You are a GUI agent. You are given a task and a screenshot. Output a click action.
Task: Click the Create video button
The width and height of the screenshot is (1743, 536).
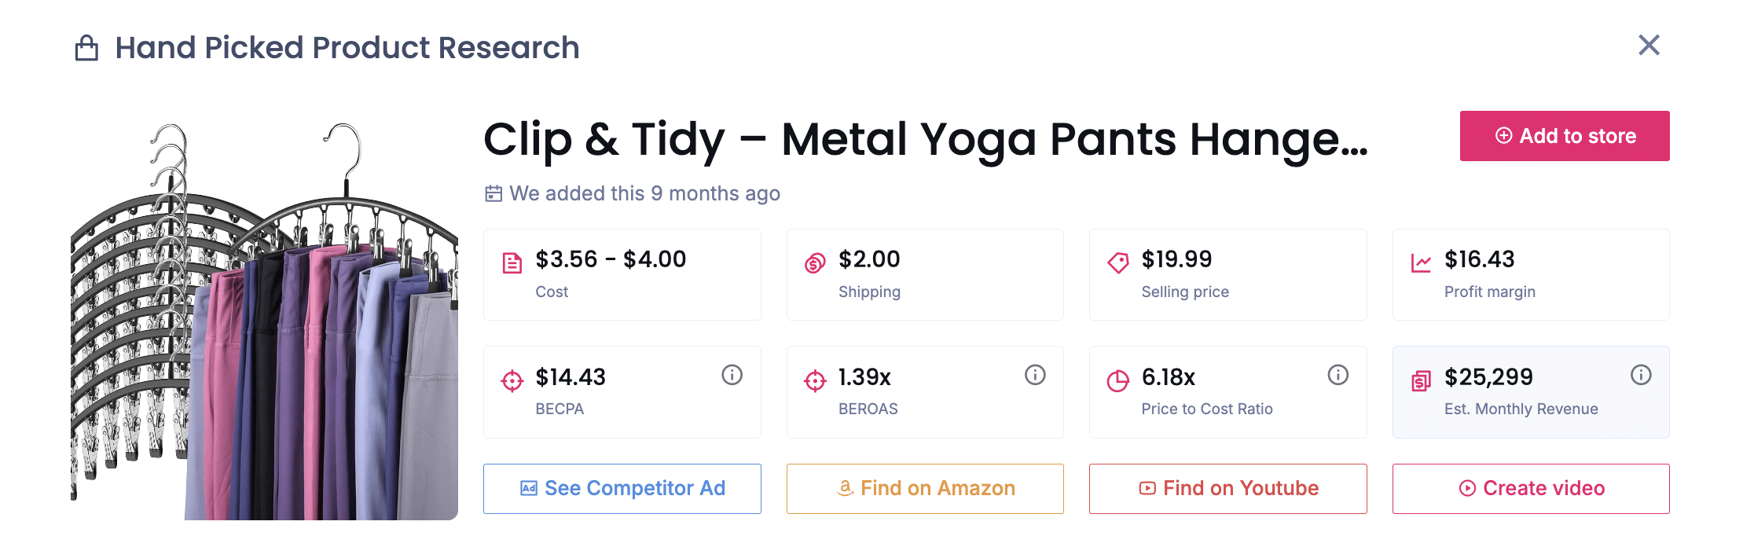pos(1530,489)
